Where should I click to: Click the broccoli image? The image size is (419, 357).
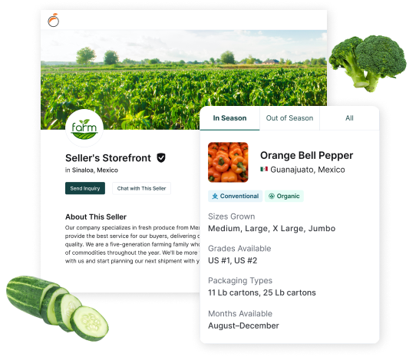368,64
